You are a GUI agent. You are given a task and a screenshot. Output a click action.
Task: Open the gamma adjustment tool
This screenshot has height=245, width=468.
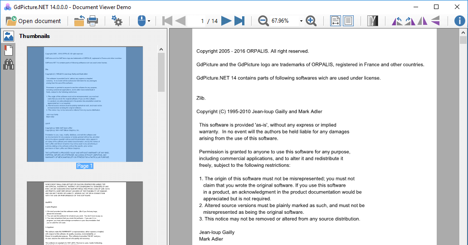point(372,21)
